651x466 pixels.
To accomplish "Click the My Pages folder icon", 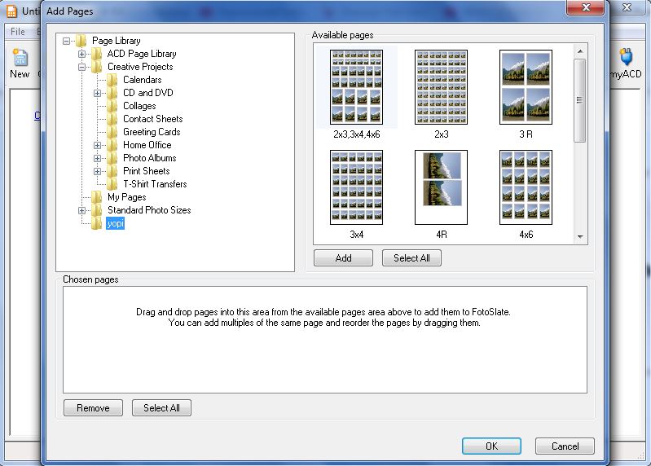I will coord(96,197).
